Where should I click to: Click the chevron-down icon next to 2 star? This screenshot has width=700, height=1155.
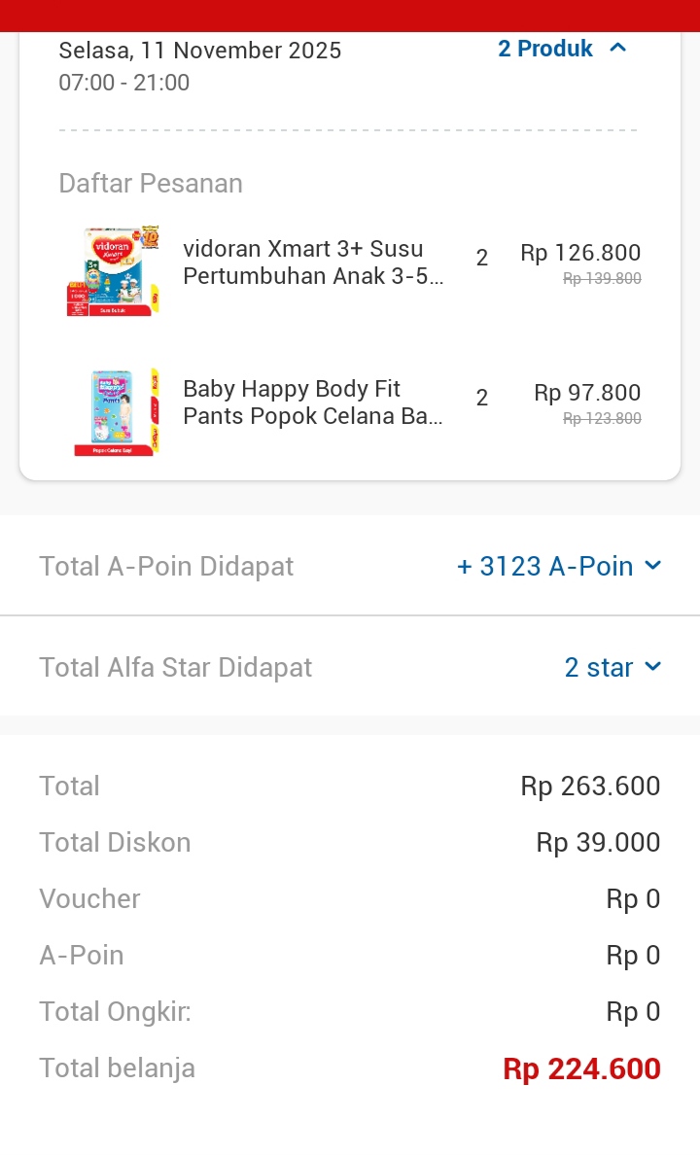652,667
